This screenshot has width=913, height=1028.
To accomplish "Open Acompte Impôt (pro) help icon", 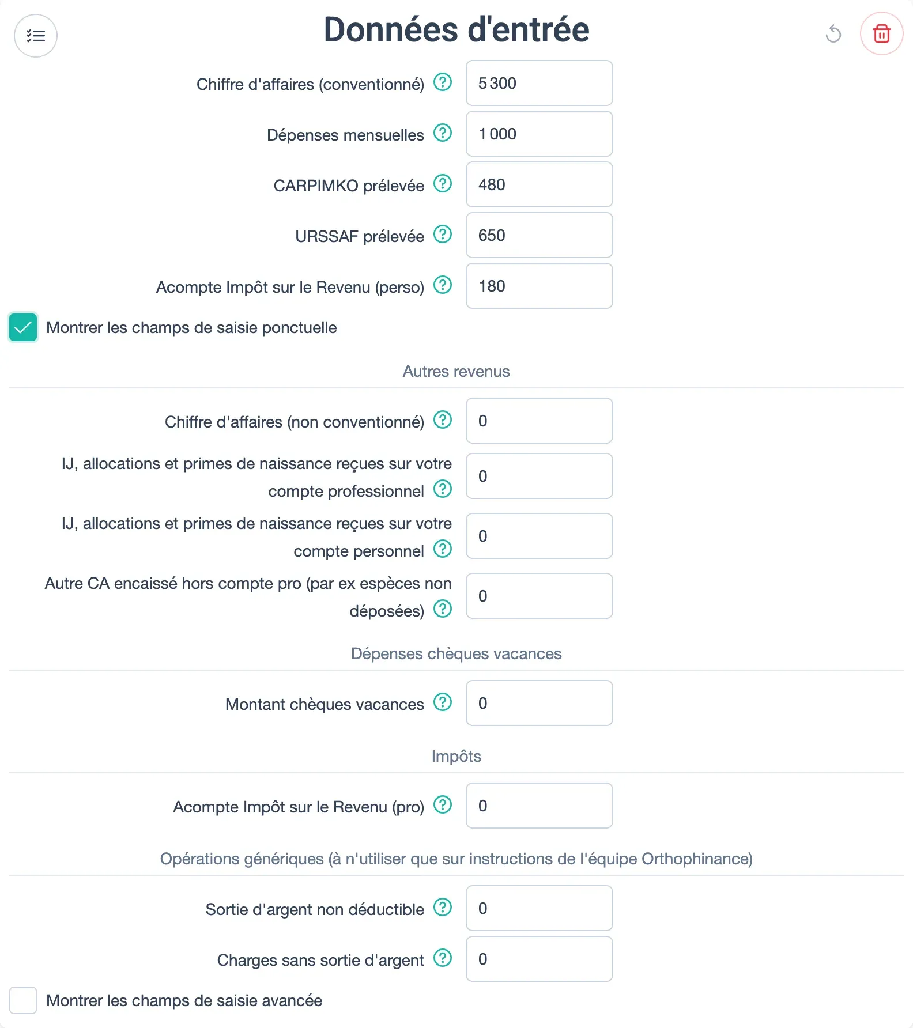I will click(x=443, y=805).
